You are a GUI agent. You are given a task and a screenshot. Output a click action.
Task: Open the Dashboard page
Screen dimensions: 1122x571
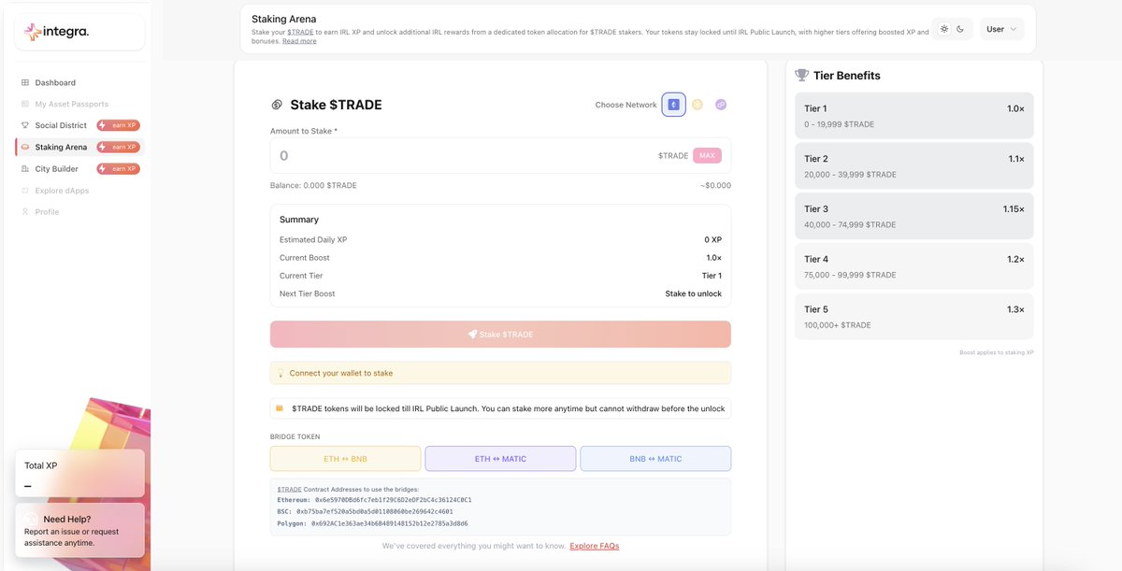(55, 82)
